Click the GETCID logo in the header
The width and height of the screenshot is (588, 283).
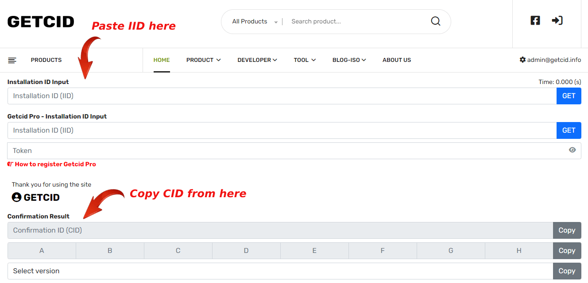coord(40,21)
